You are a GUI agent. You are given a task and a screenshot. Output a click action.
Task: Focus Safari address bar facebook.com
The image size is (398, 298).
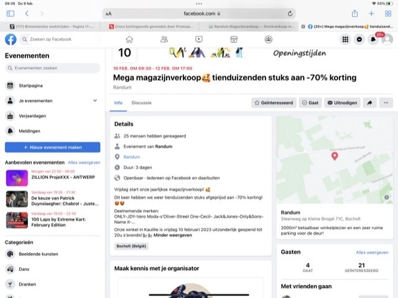tap(199, 14)
